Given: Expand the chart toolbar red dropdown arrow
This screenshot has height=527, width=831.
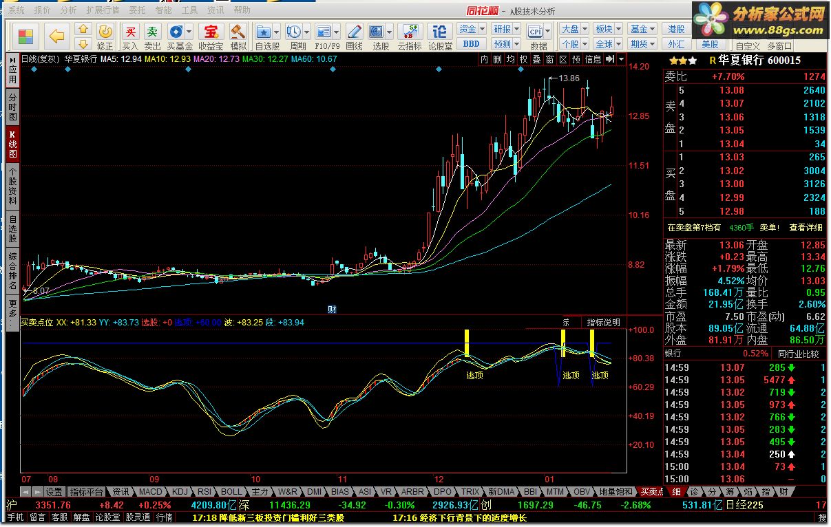Looking at the screenshot, I should click(622, 60).
